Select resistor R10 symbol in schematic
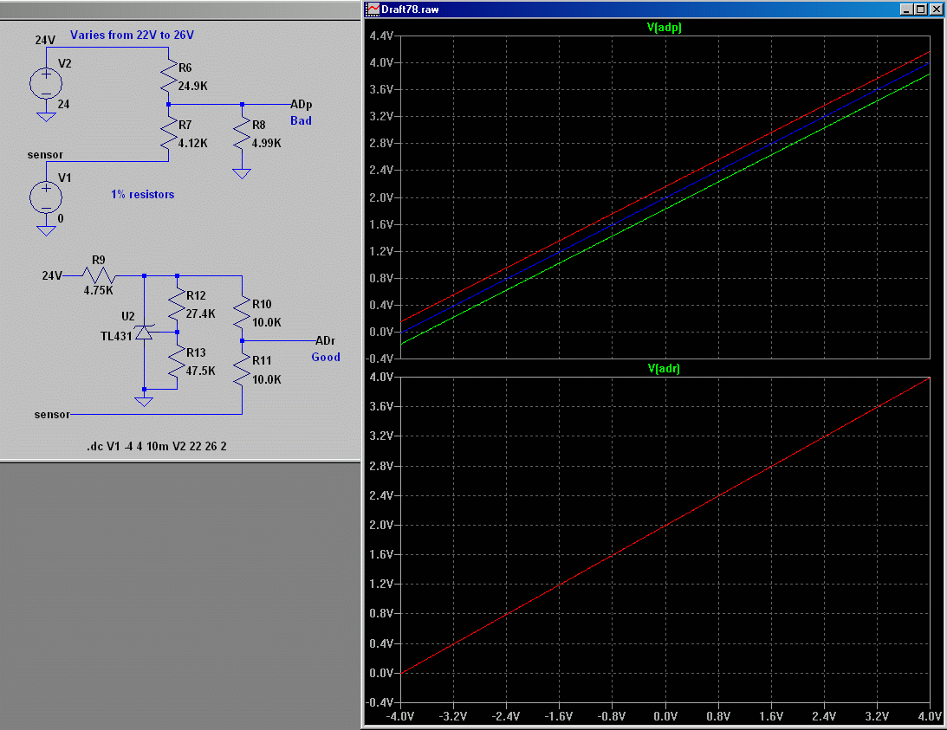The image size is (947, 730). point(242,313)
